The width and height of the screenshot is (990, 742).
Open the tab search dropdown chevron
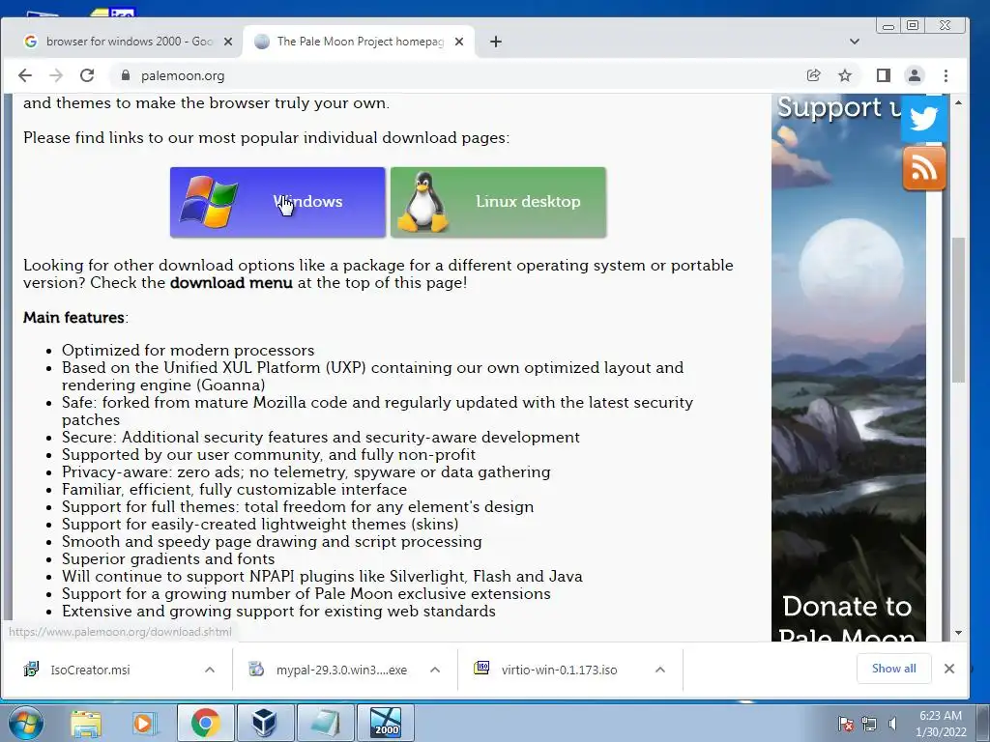855,42
